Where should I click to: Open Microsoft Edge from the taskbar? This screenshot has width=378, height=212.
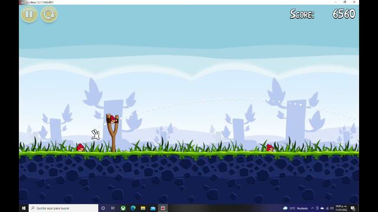tap(133, 208)
